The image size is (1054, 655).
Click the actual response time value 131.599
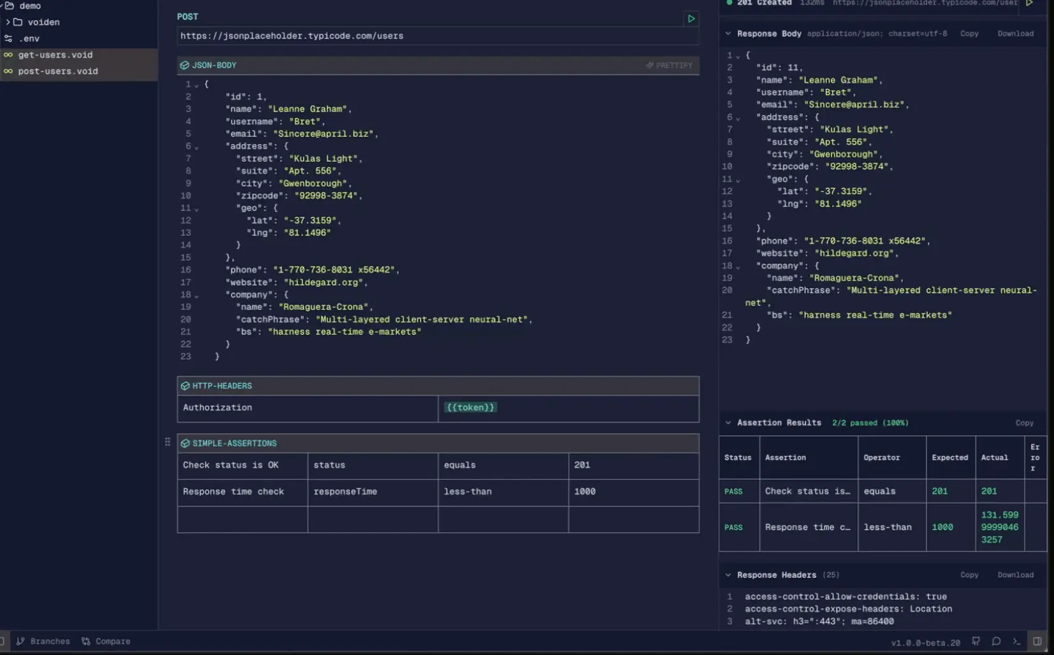1000,527
